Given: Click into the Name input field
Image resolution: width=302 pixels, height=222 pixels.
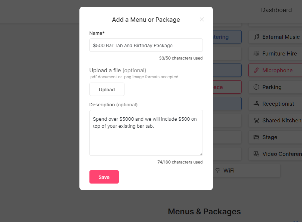Looking at the screenshot, I should pyautogui.click(x=146, y=45).
